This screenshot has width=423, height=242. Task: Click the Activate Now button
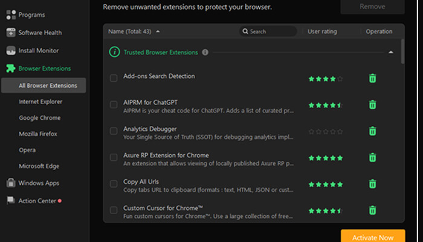click(373, 236)
